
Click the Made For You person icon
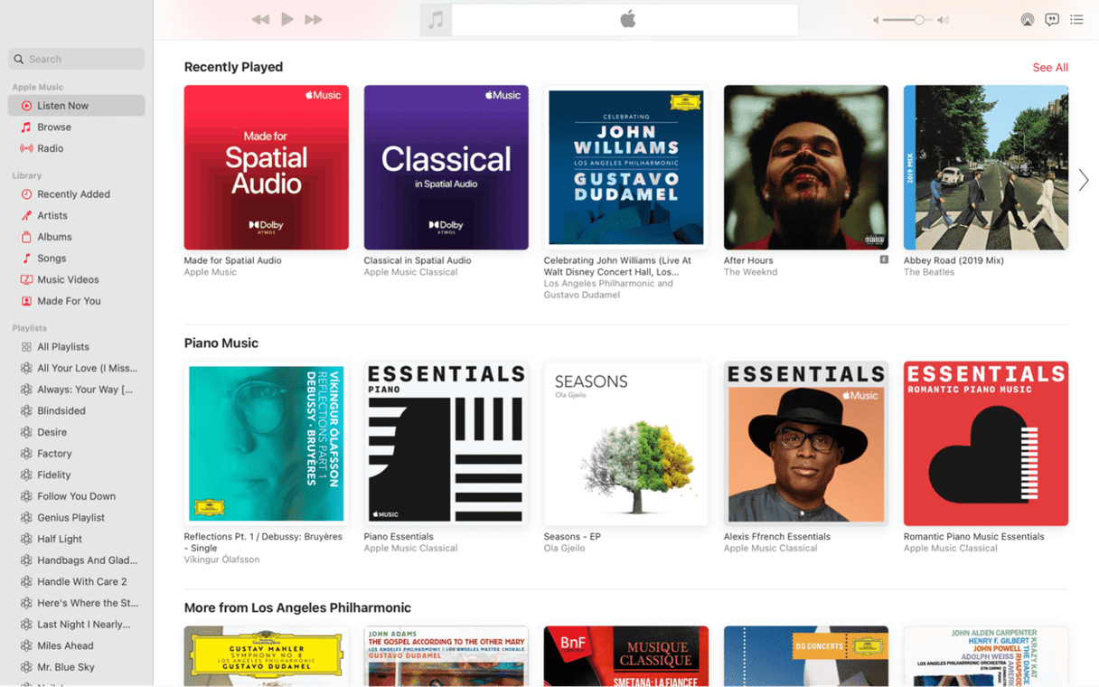(x=26, y=301)
